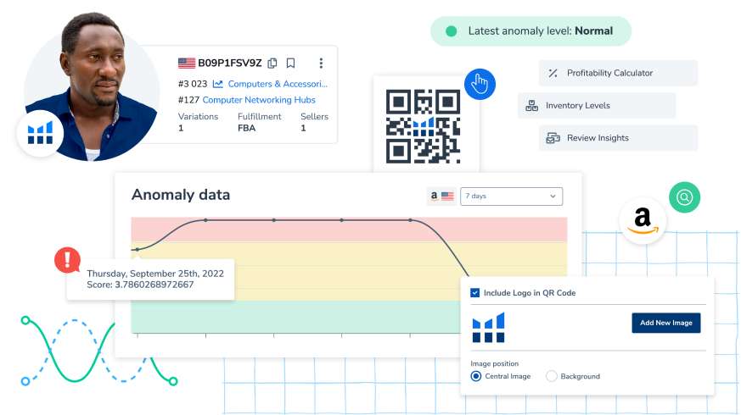
Task: Open the Computers & Accessories category link
Action: 277,84
